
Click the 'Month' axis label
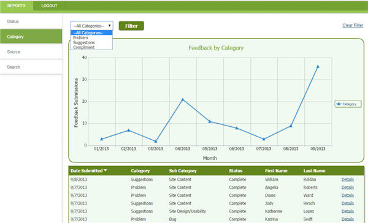point(210,158)
